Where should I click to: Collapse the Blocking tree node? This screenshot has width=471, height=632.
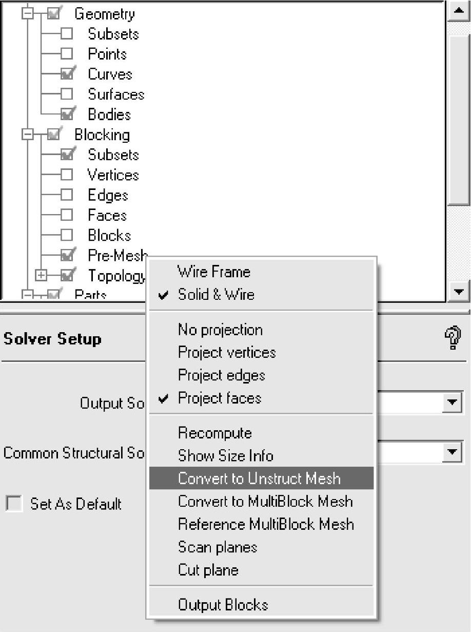[x=28, y=135]
